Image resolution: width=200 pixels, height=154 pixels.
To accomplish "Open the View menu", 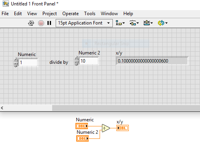I will (32, 14).
